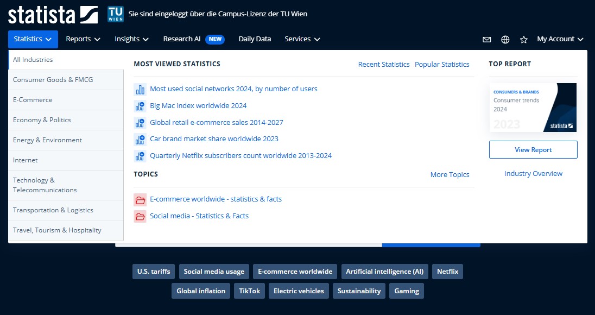Collapse the Statistics dropdown menu
Viewport: 595px width, 315px height.
[33, 39]
